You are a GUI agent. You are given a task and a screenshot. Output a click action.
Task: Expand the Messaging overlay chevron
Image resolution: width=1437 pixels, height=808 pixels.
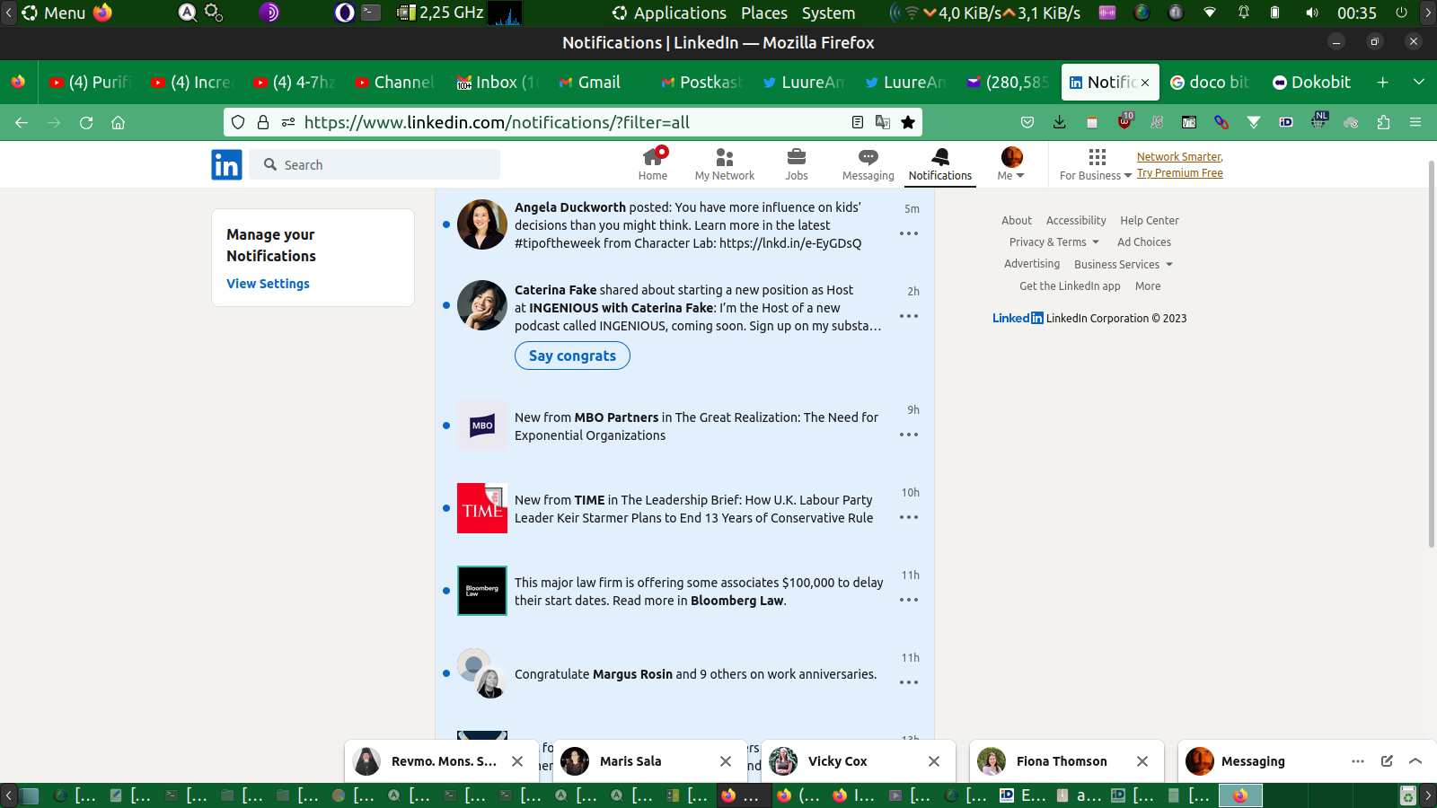1415,761
